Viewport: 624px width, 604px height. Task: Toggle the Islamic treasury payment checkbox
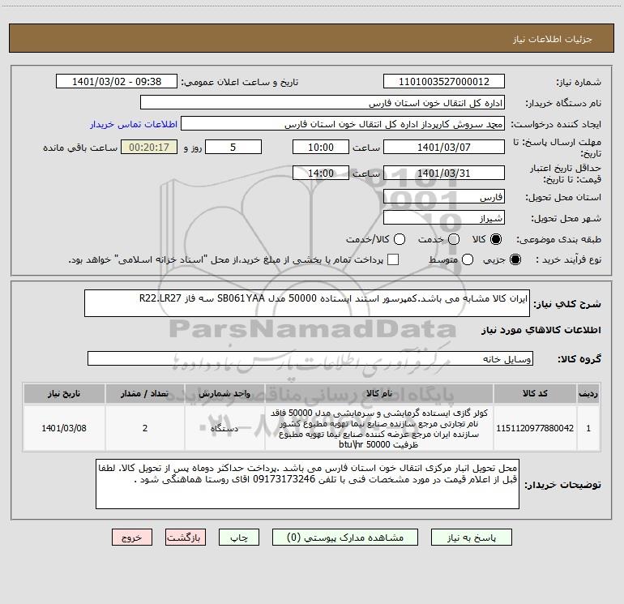coord(393,259)
